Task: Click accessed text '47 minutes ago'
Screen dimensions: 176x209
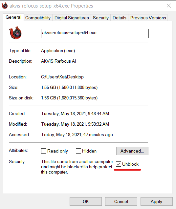Action: pyautogui.click(x=98, y=135)
